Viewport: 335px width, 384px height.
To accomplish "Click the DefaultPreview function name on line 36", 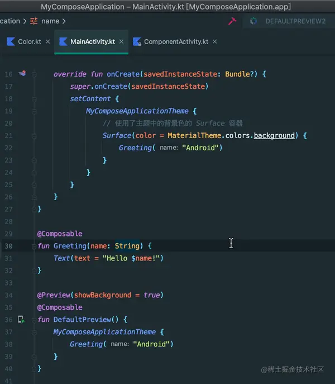I will tap(82, 319).
